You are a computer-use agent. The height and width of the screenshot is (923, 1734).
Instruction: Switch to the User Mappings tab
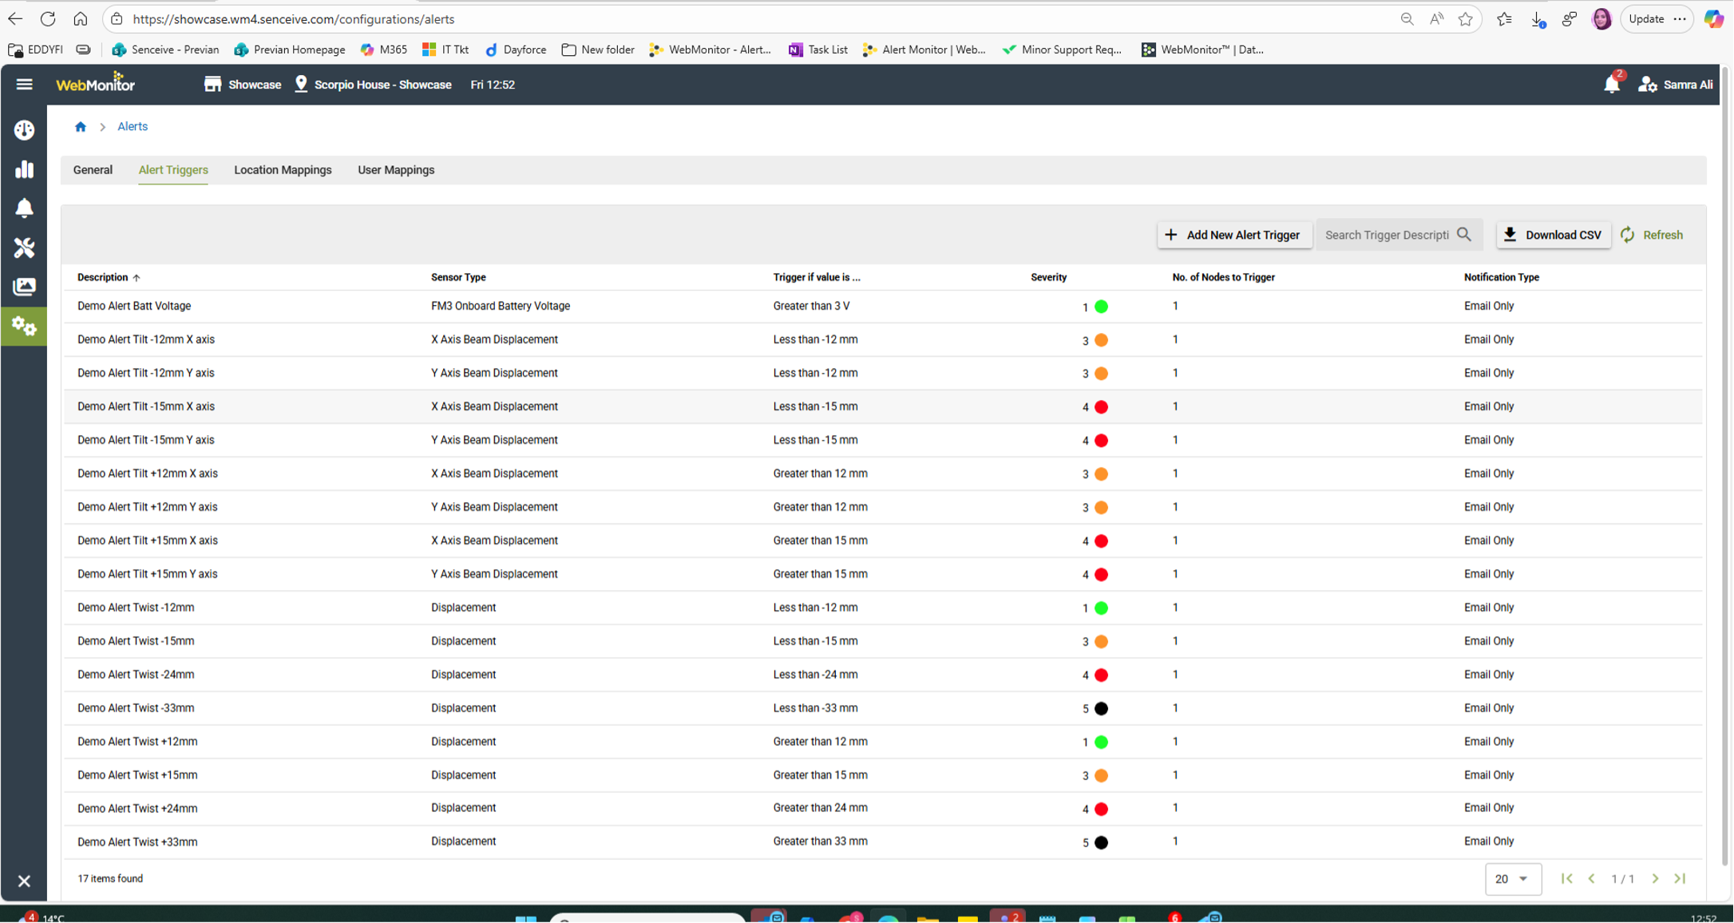tap(395, 170)
